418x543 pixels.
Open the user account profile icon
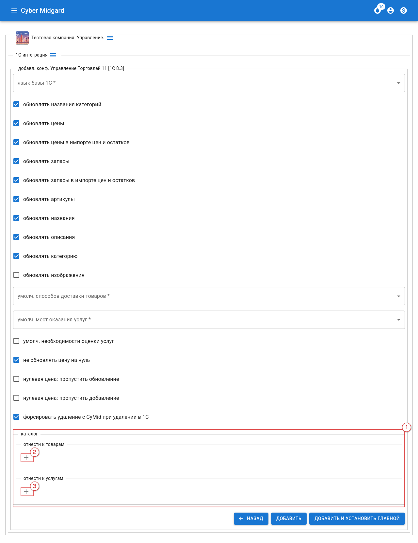[x=391, y=10]
